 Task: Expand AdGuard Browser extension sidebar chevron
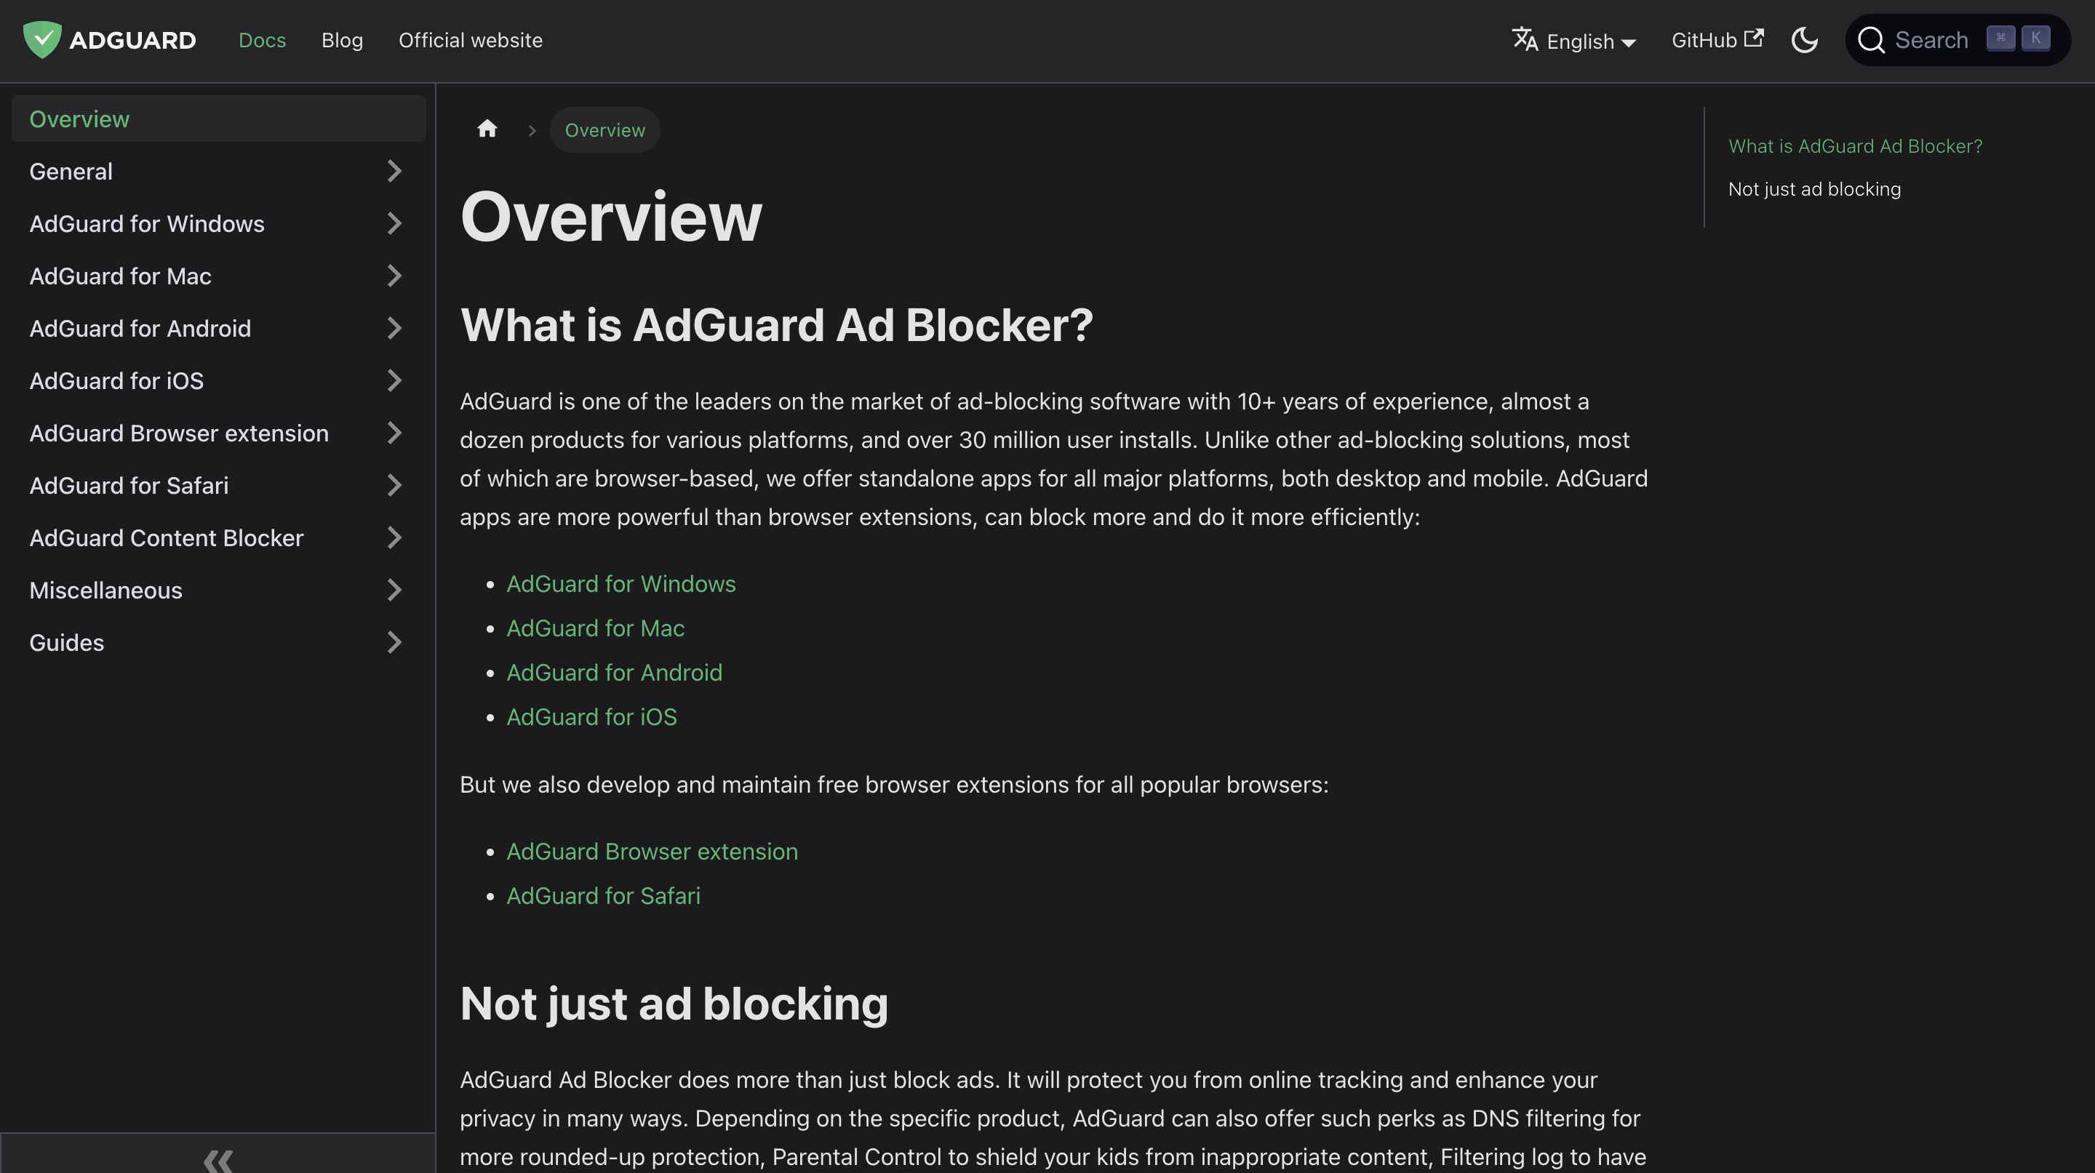[394, 433]
